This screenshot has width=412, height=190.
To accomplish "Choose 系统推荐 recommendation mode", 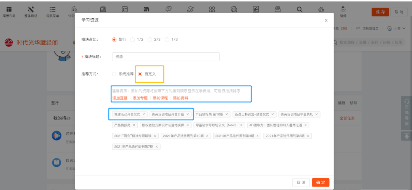I will click(x=114, y=74).
